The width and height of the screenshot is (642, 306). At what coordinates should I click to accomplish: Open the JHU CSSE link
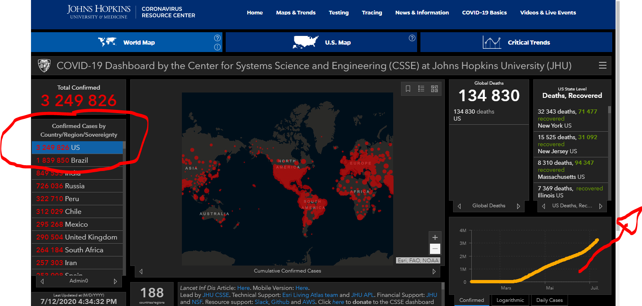pyautogui.click(x=217, y=295)
